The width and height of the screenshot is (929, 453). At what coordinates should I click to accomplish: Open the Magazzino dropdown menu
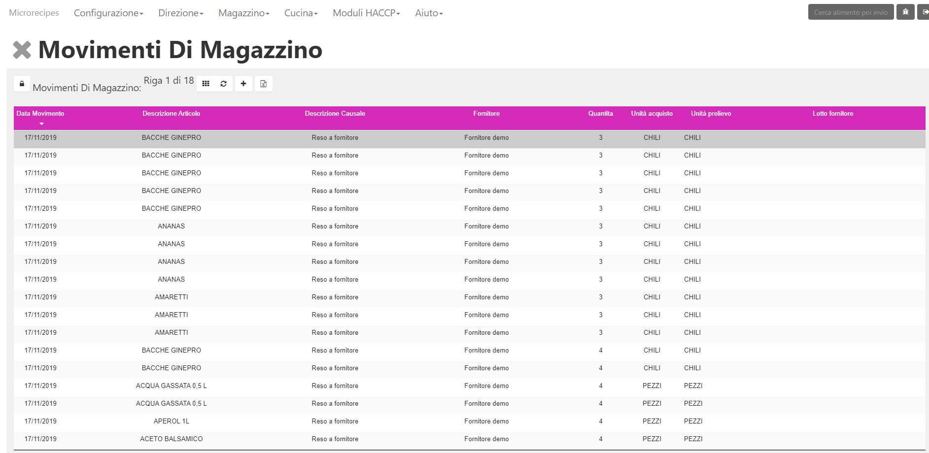click(x=244, y=13)
